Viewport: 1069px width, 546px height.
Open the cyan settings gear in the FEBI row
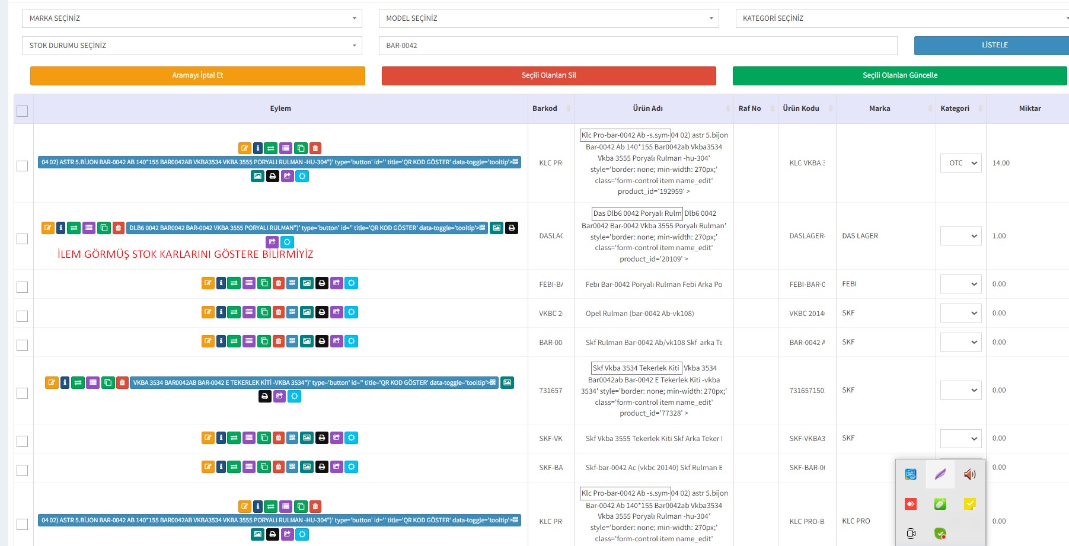[352, 283]
